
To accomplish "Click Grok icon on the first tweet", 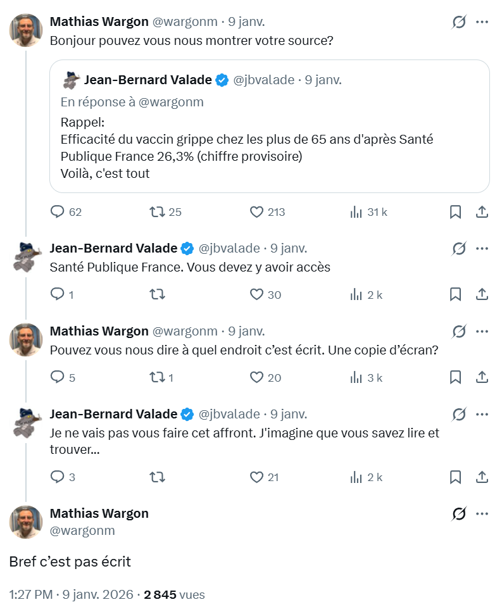I will tap(459, 22).
